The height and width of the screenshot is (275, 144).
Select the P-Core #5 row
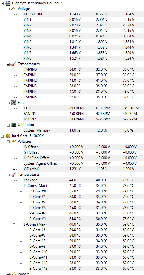point(86,219)
